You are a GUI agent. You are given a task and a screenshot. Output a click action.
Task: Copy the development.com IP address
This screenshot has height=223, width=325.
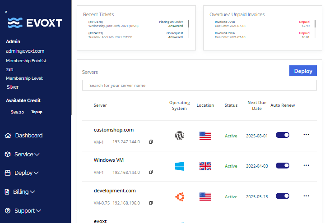151,203
